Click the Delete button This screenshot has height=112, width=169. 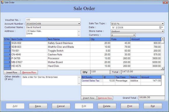[x=107, y=106]
